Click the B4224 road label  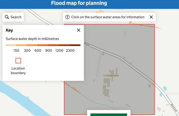click(x=174, y=108)
